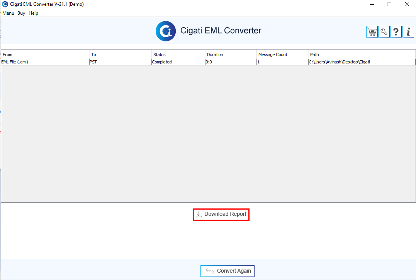Close the Cigati EML Converter window

[x=407, y=4]
